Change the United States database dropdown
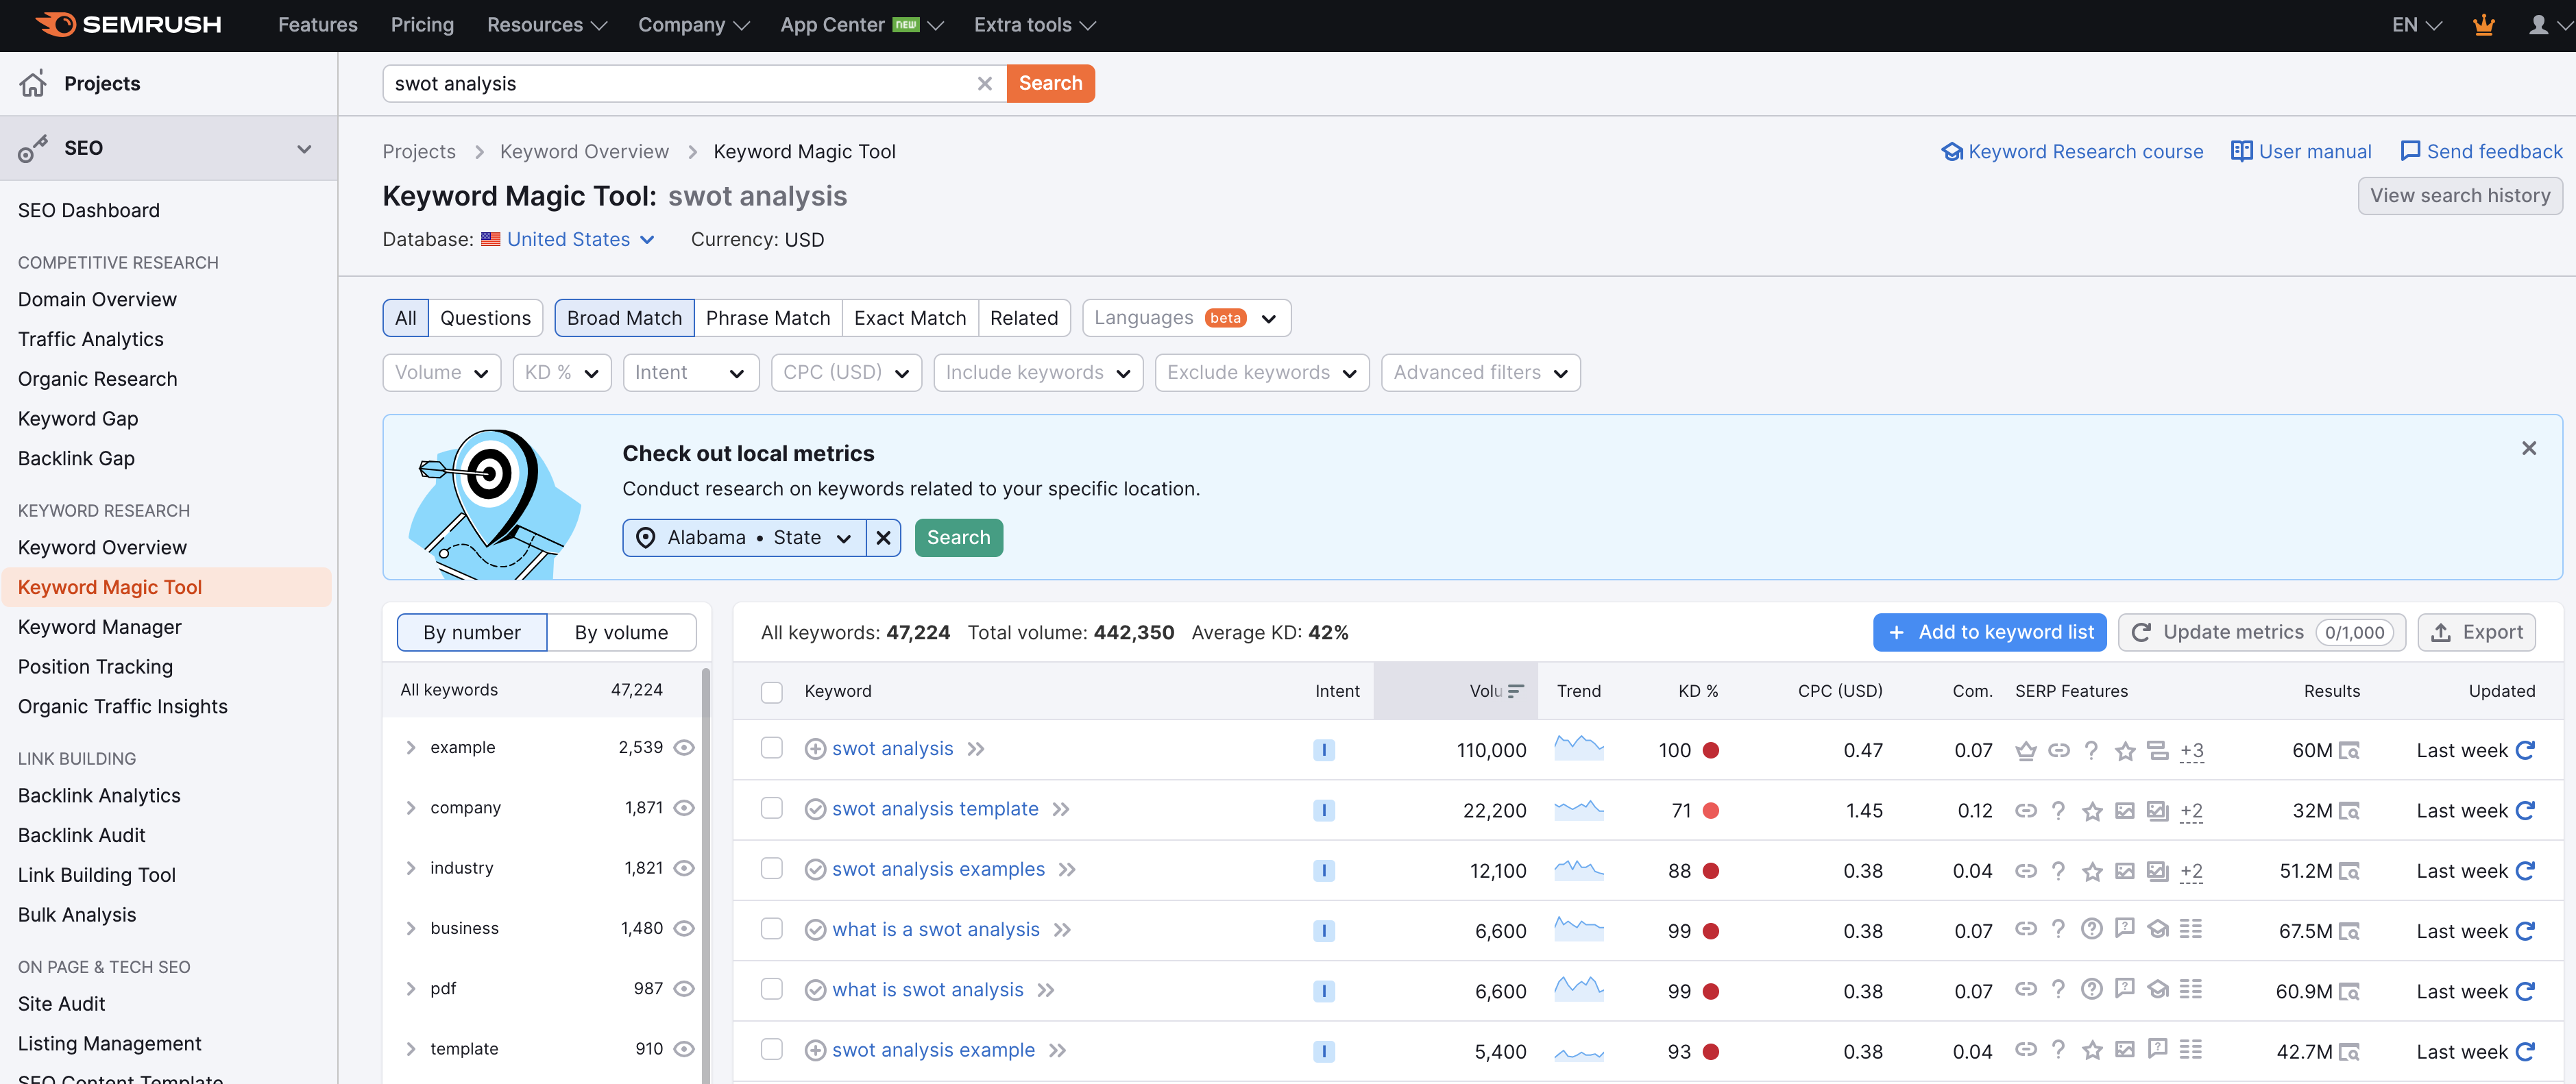 pos(568,240)
